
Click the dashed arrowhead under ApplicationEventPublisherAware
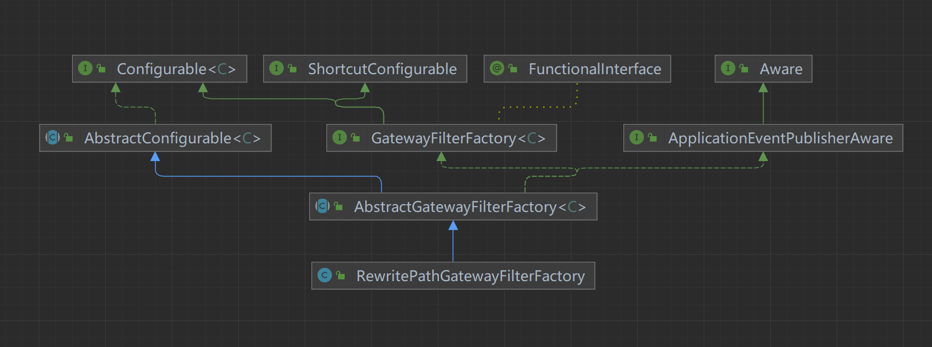pyautogui.click(x=763, y=157)
